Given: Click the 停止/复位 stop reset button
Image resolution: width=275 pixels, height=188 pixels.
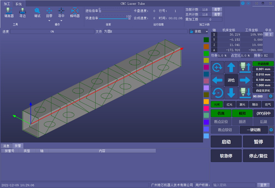Looking at the screenshot, I should 258,156.
